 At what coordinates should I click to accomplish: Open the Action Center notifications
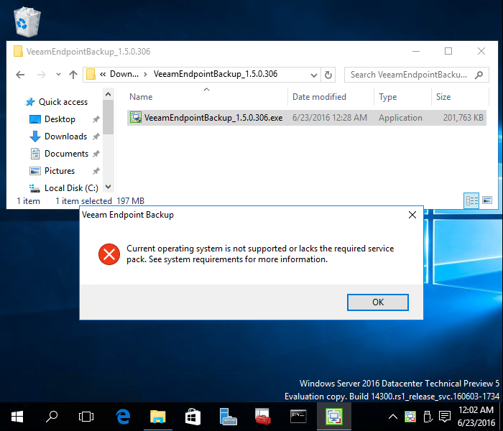[445, 417]
